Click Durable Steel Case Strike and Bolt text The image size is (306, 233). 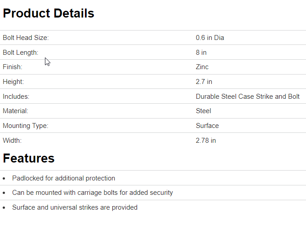click(x=248, y=97)
